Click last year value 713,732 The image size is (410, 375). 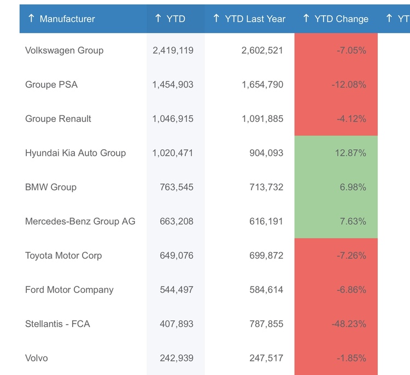point(266,187)
